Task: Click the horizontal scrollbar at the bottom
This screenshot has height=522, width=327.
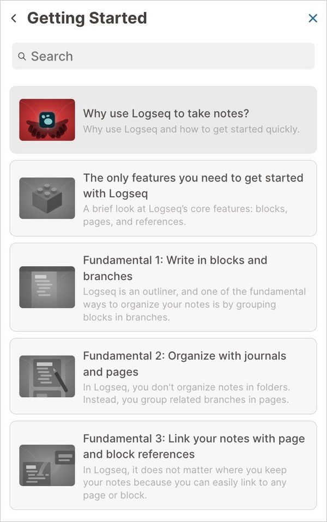Action: click(163, 518)
